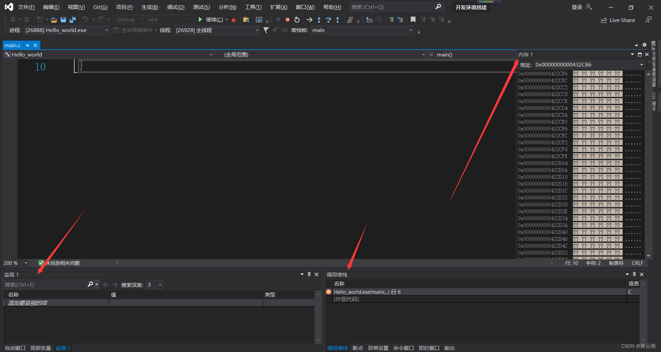Select the [外部代码] call stack row

482,299
